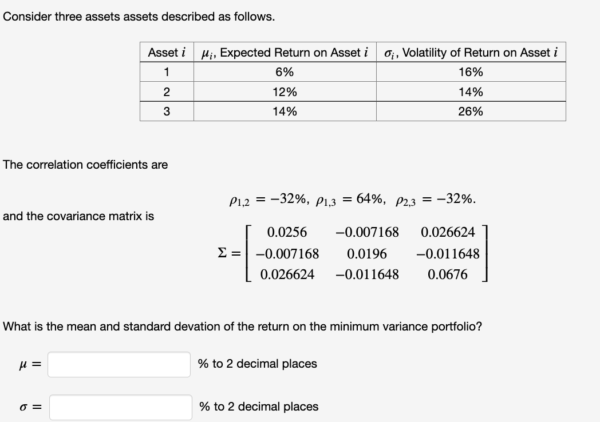Select the 26% volatility cell

coord(470,111)
